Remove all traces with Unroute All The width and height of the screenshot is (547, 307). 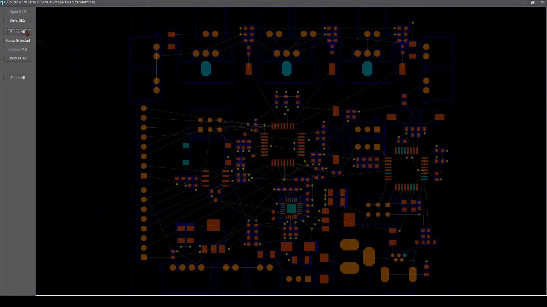17,58
